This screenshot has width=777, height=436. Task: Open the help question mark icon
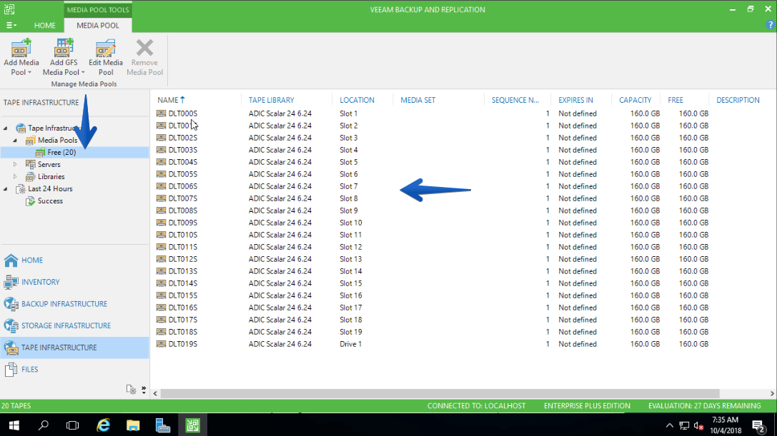coord(770,25)
